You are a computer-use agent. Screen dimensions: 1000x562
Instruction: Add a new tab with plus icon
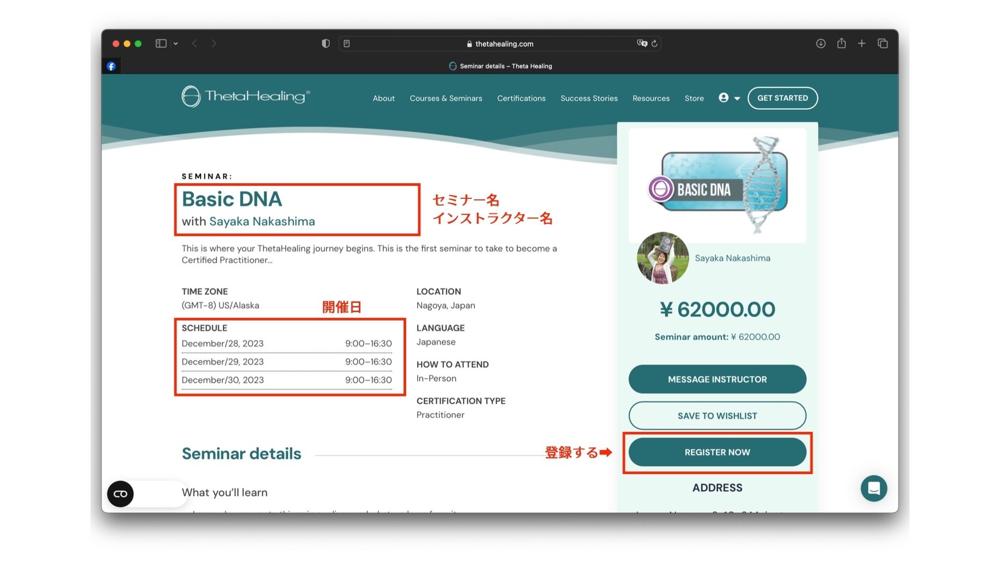click(862, 44)
